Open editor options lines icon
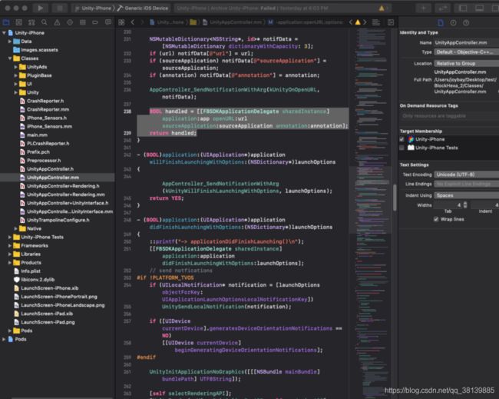 pos(376,22)
